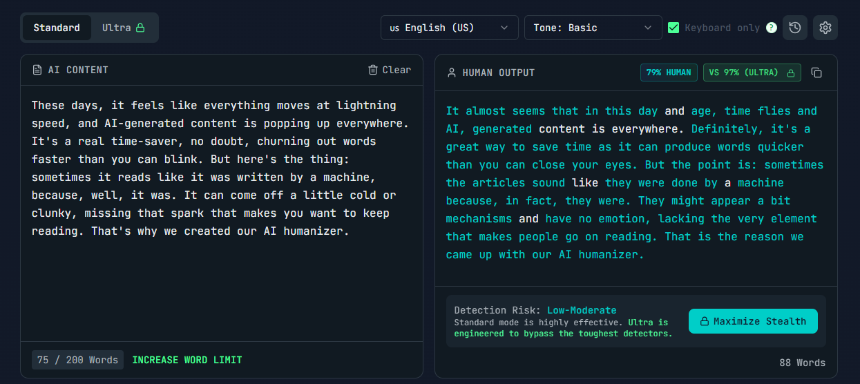This screenshot has width=860, height=384.
Task: Copy human output with copy icon
Action: [x=816, y=73]
